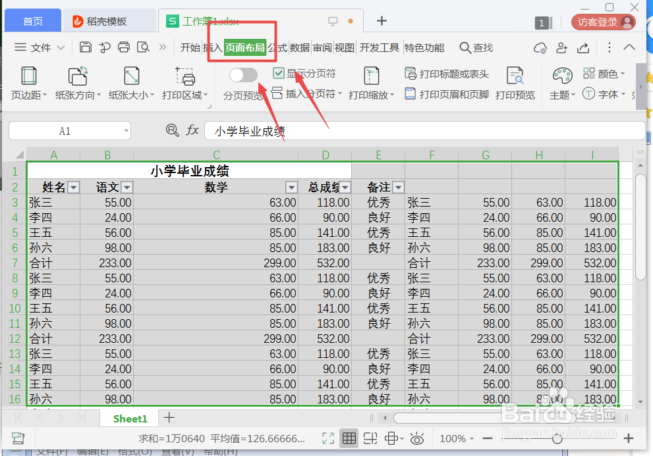This screenshot has height=456, width=653.
Task: Open the 首页 home tab
Action: coord(33,21)
